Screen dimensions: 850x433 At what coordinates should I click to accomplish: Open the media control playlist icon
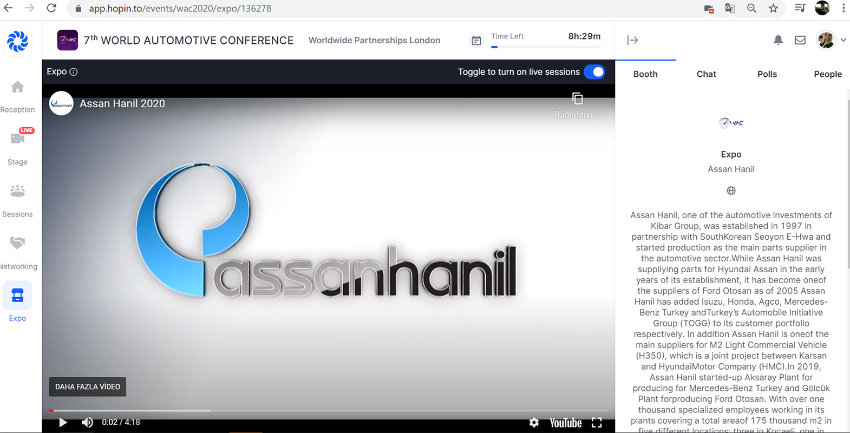[x=800, y=8]
